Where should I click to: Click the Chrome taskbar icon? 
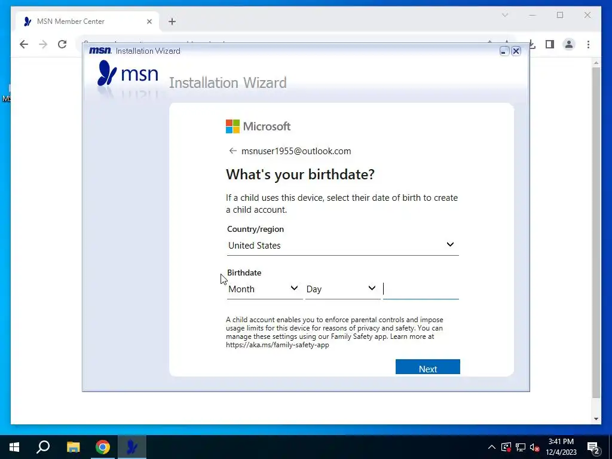(x=103, y=447)
